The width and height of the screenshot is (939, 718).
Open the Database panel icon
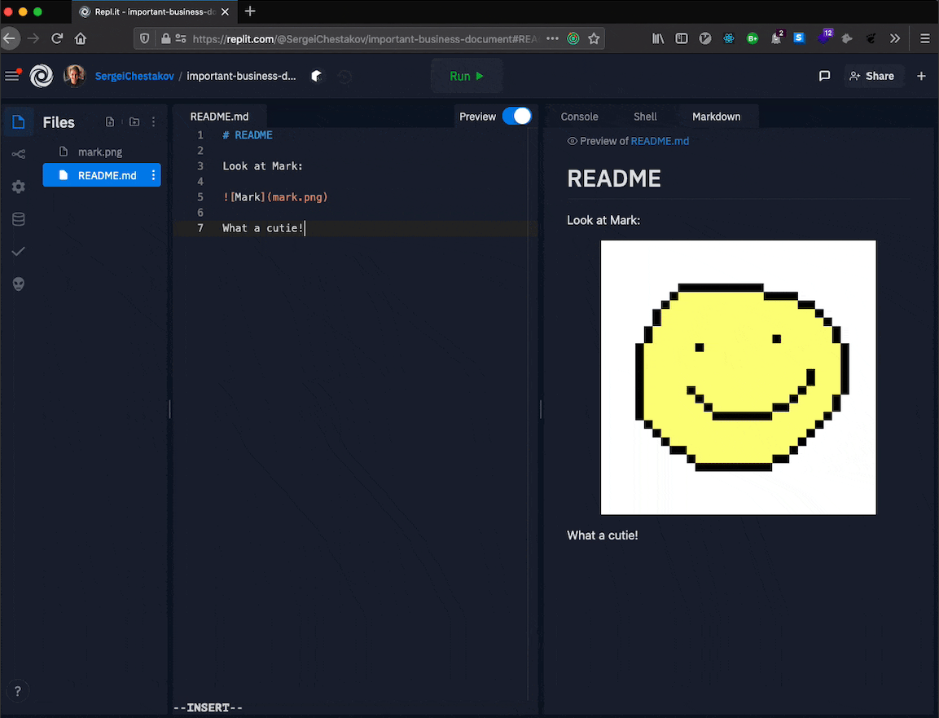(x=18, y=218)
